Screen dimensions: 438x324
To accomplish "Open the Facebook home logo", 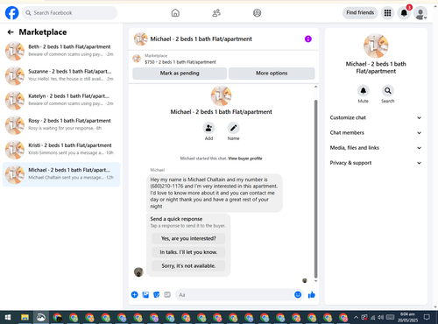I will 12,13.
